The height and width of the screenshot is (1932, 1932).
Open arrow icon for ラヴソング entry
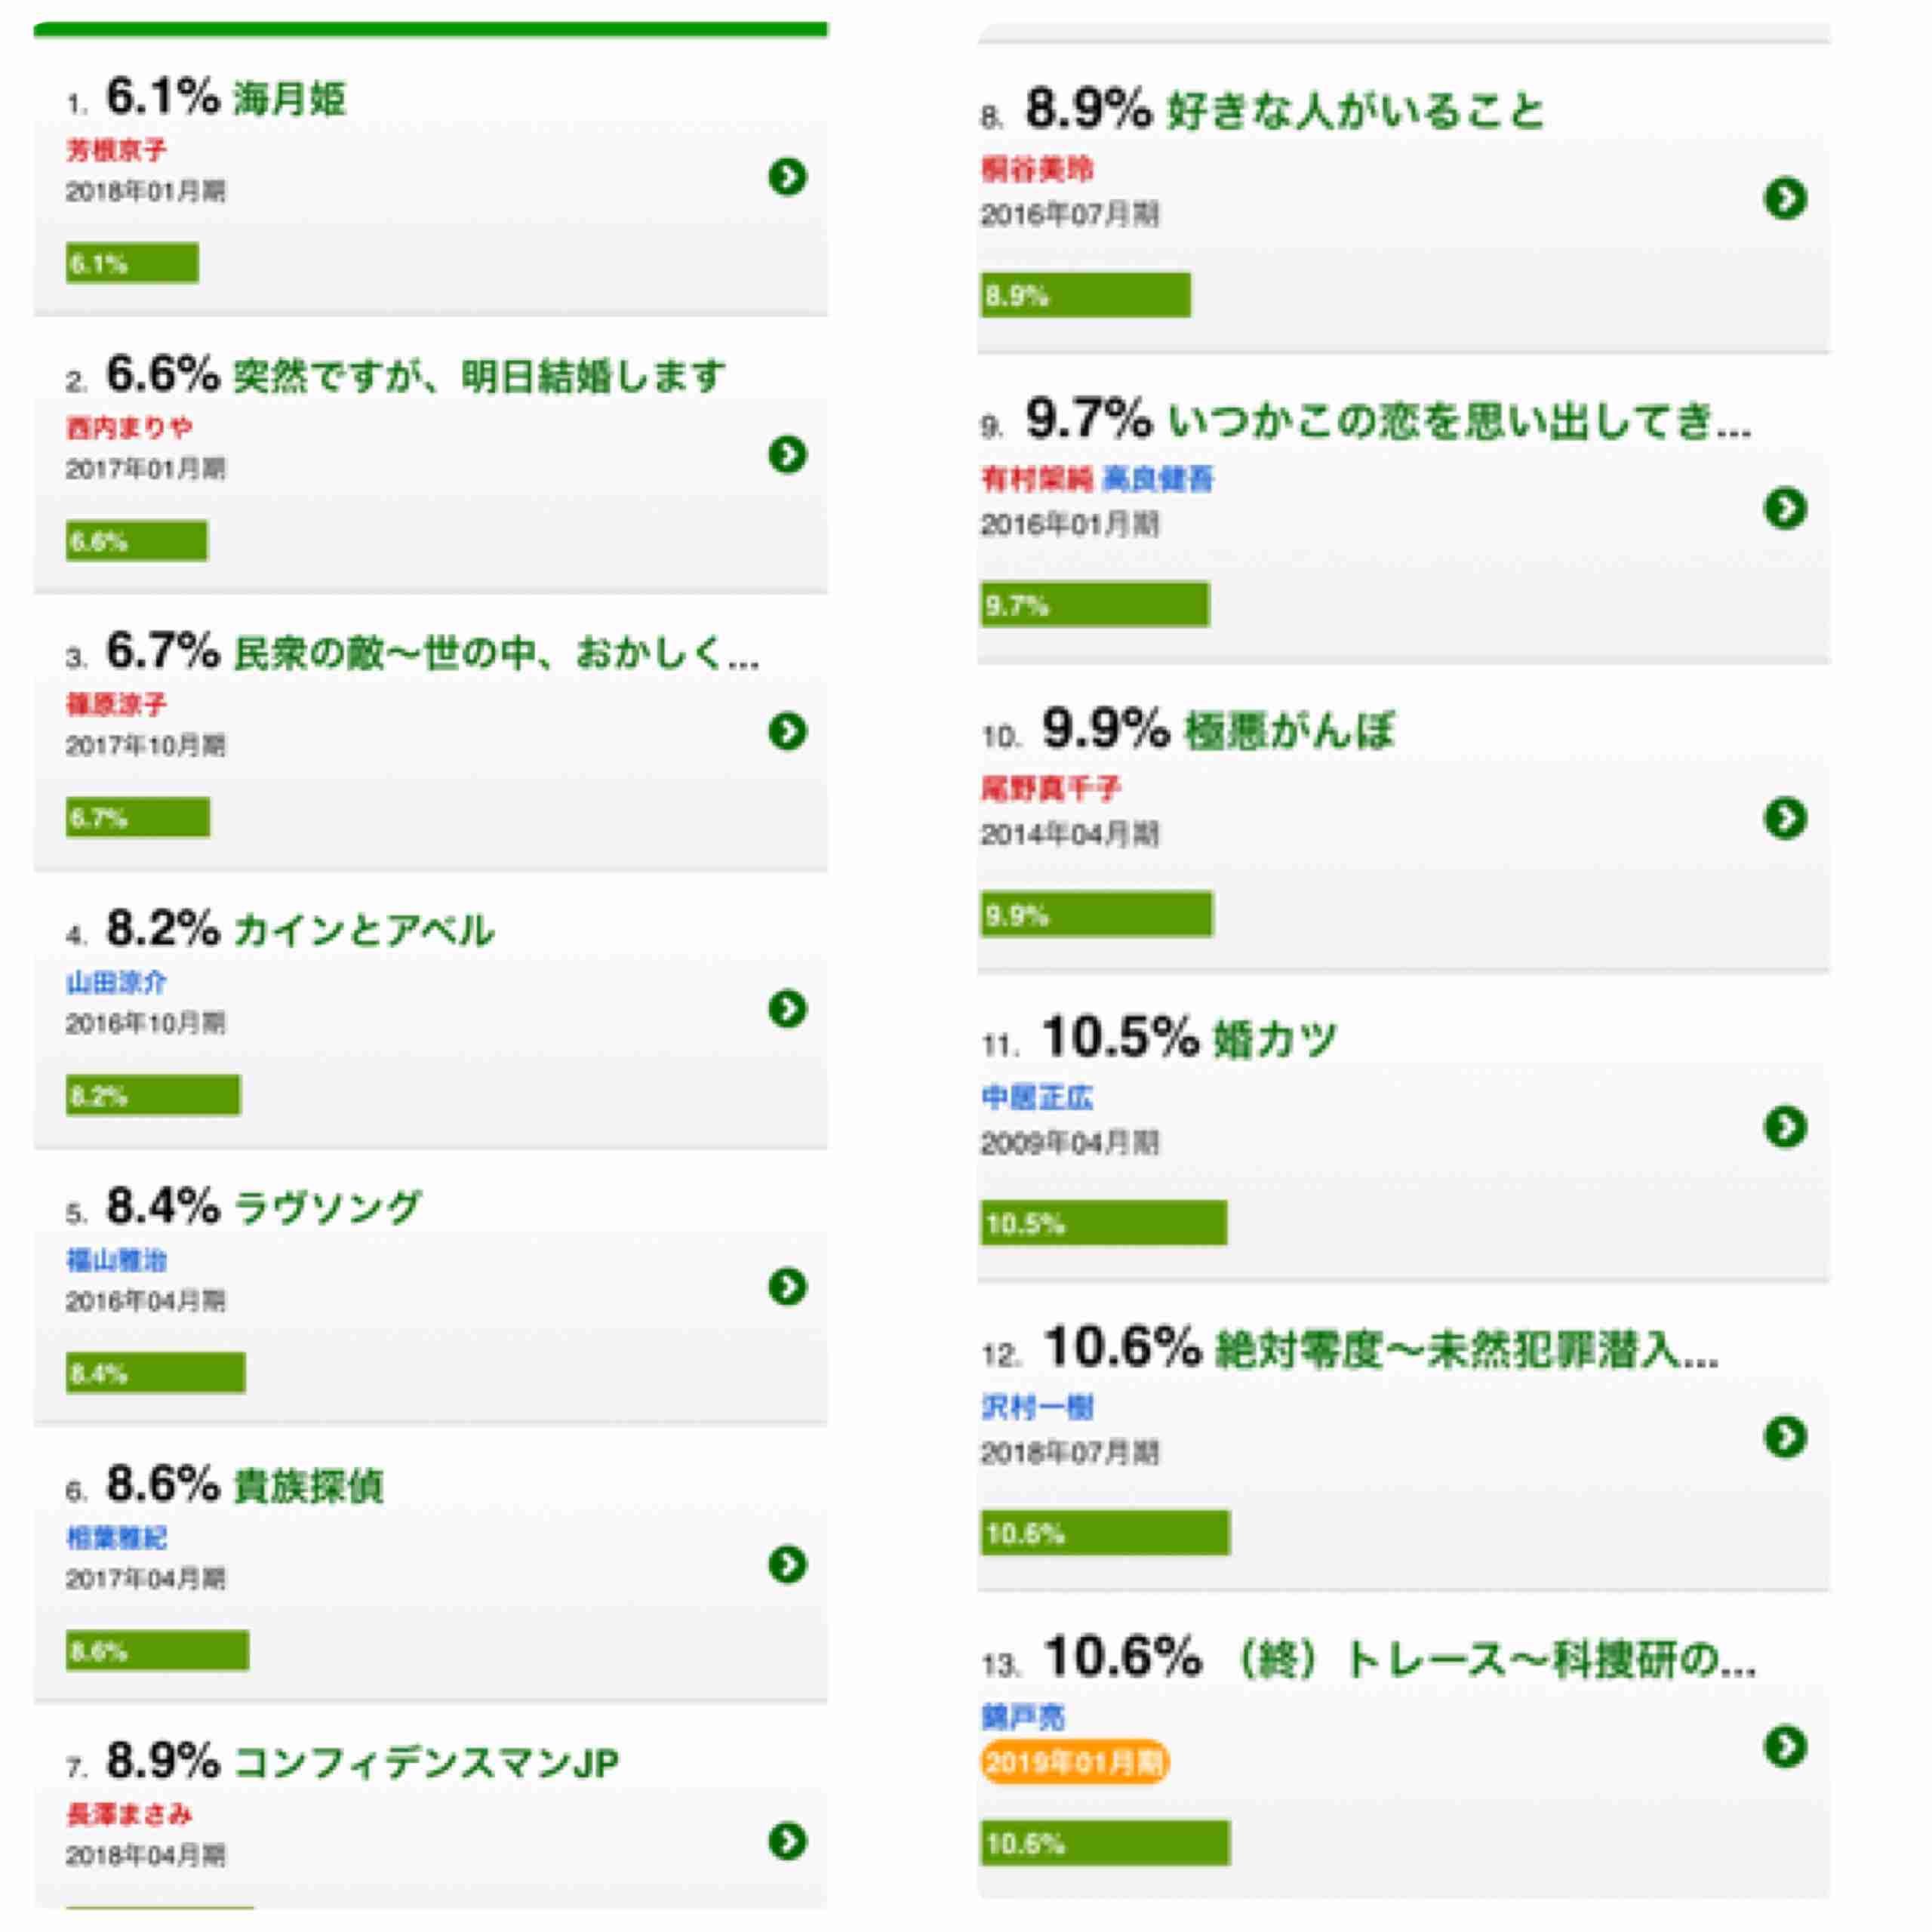coord(787,1286)
